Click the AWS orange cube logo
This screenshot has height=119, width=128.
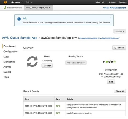5,2
